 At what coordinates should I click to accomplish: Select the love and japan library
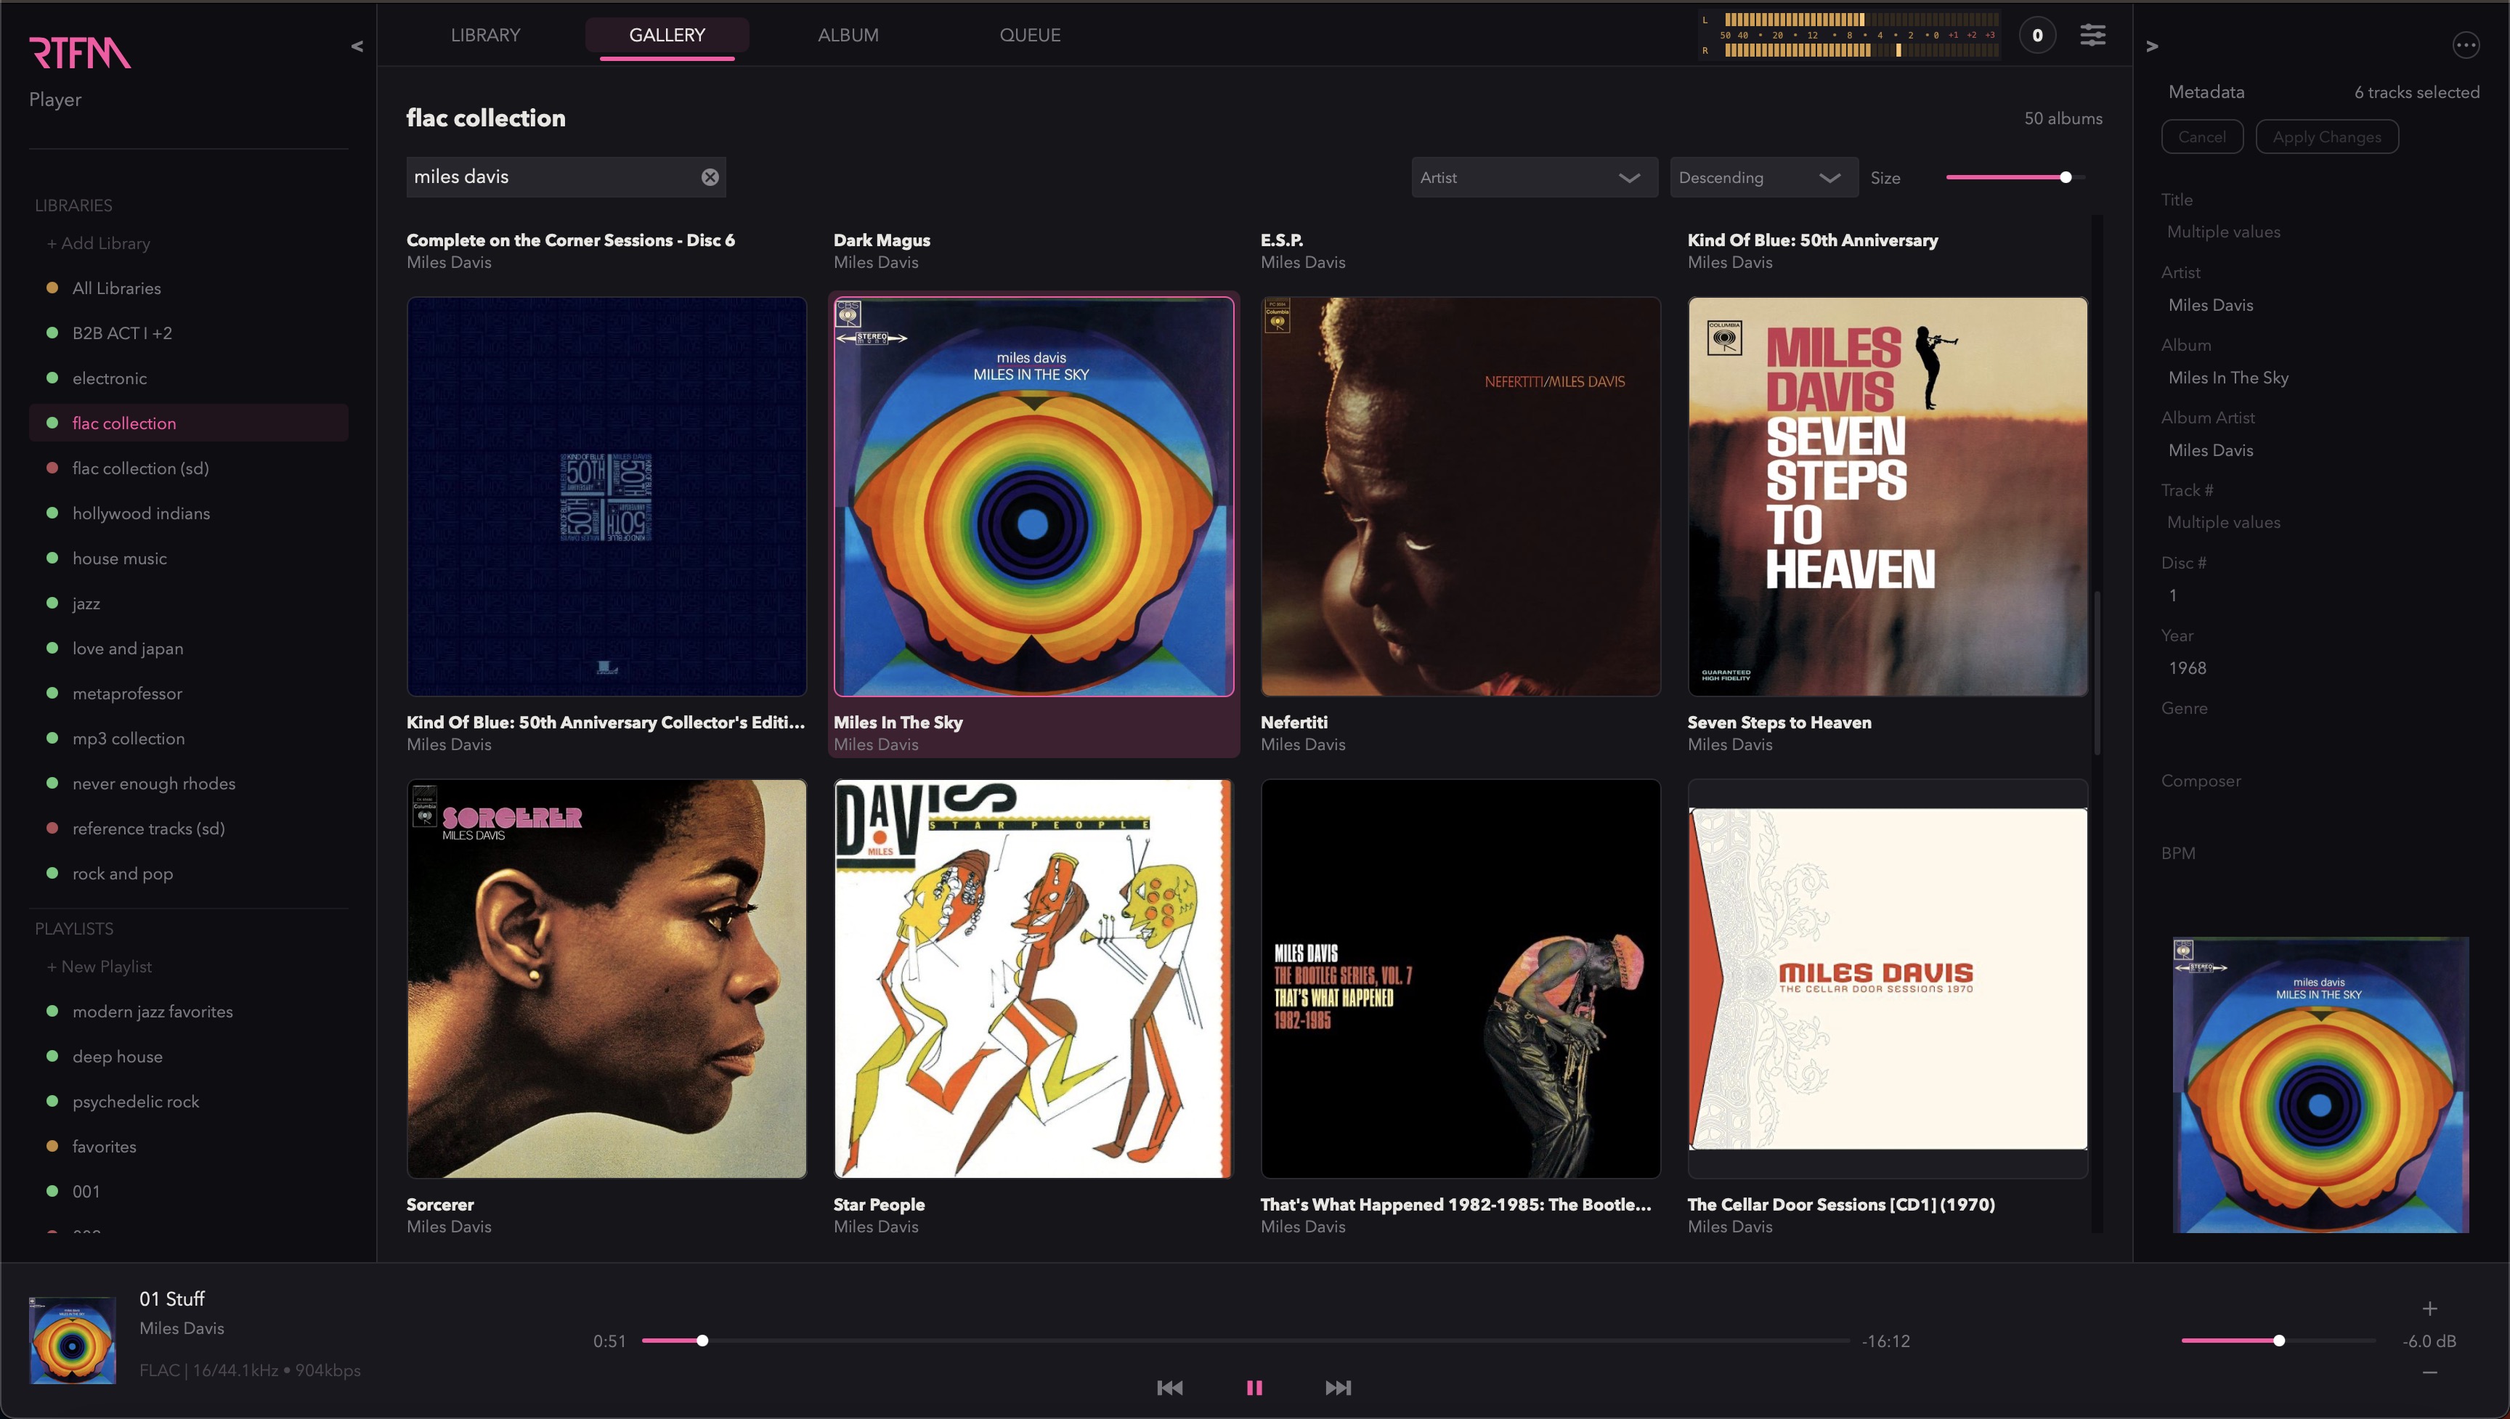(x=189, y=648)
